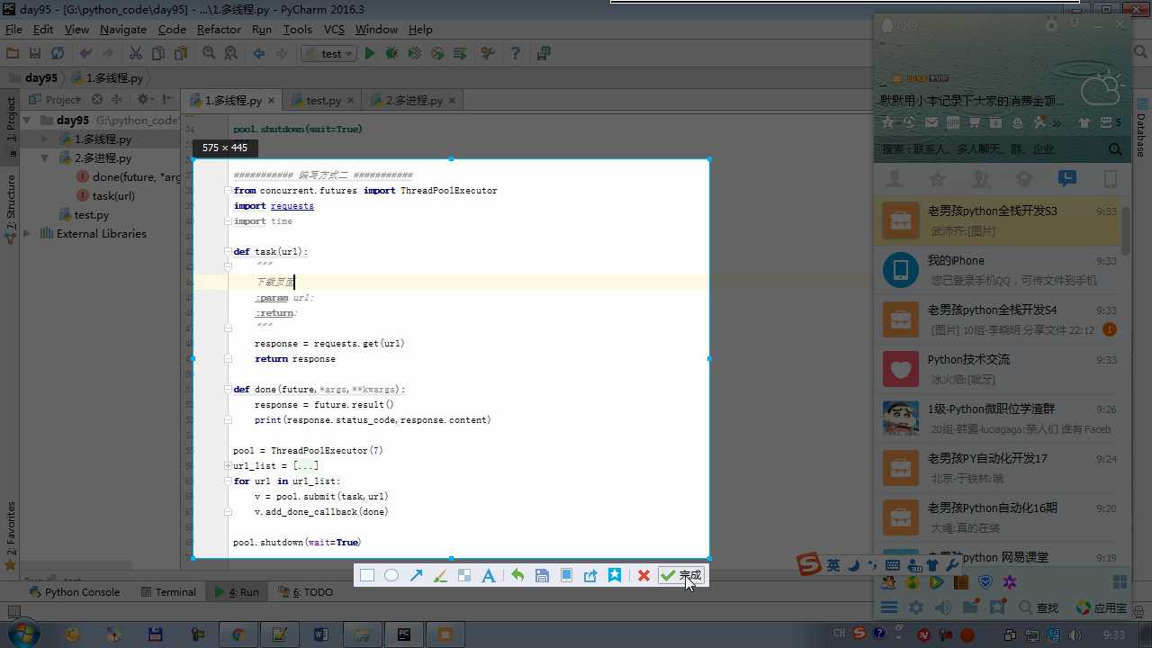Open the VCS menu
Viewport: 1152px width, 648px height.
coord(334,30)
